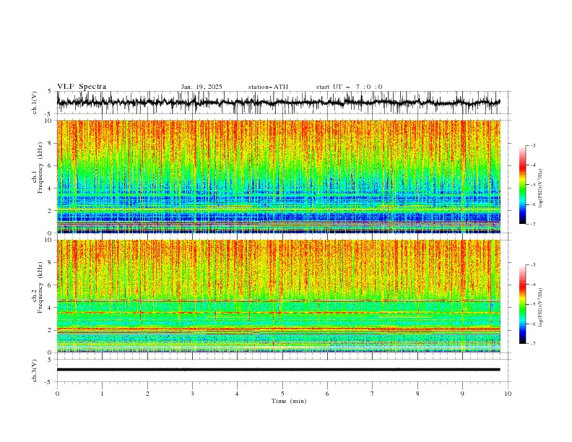
Task: Click time-axis tick label "0"
Action: pos(57,394)
